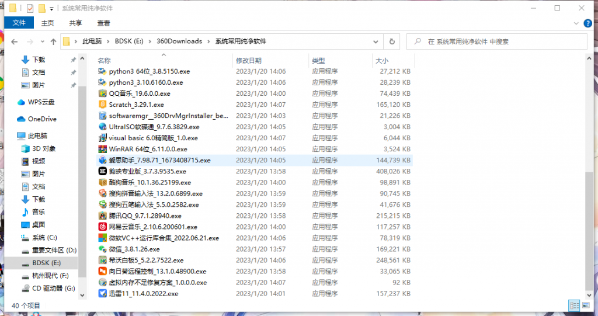This screenshot has height=316, width=598.
Task: Open address bar history dropdown
Action: [376, 41]
